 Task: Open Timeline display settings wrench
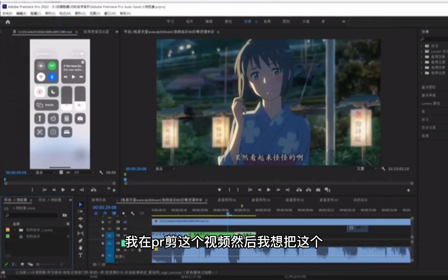point(132,213)
